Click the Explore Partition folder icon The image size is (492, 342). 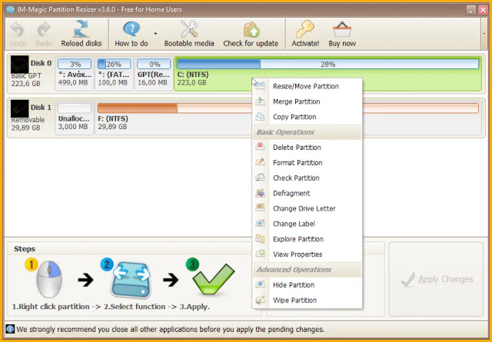(260, 238)
